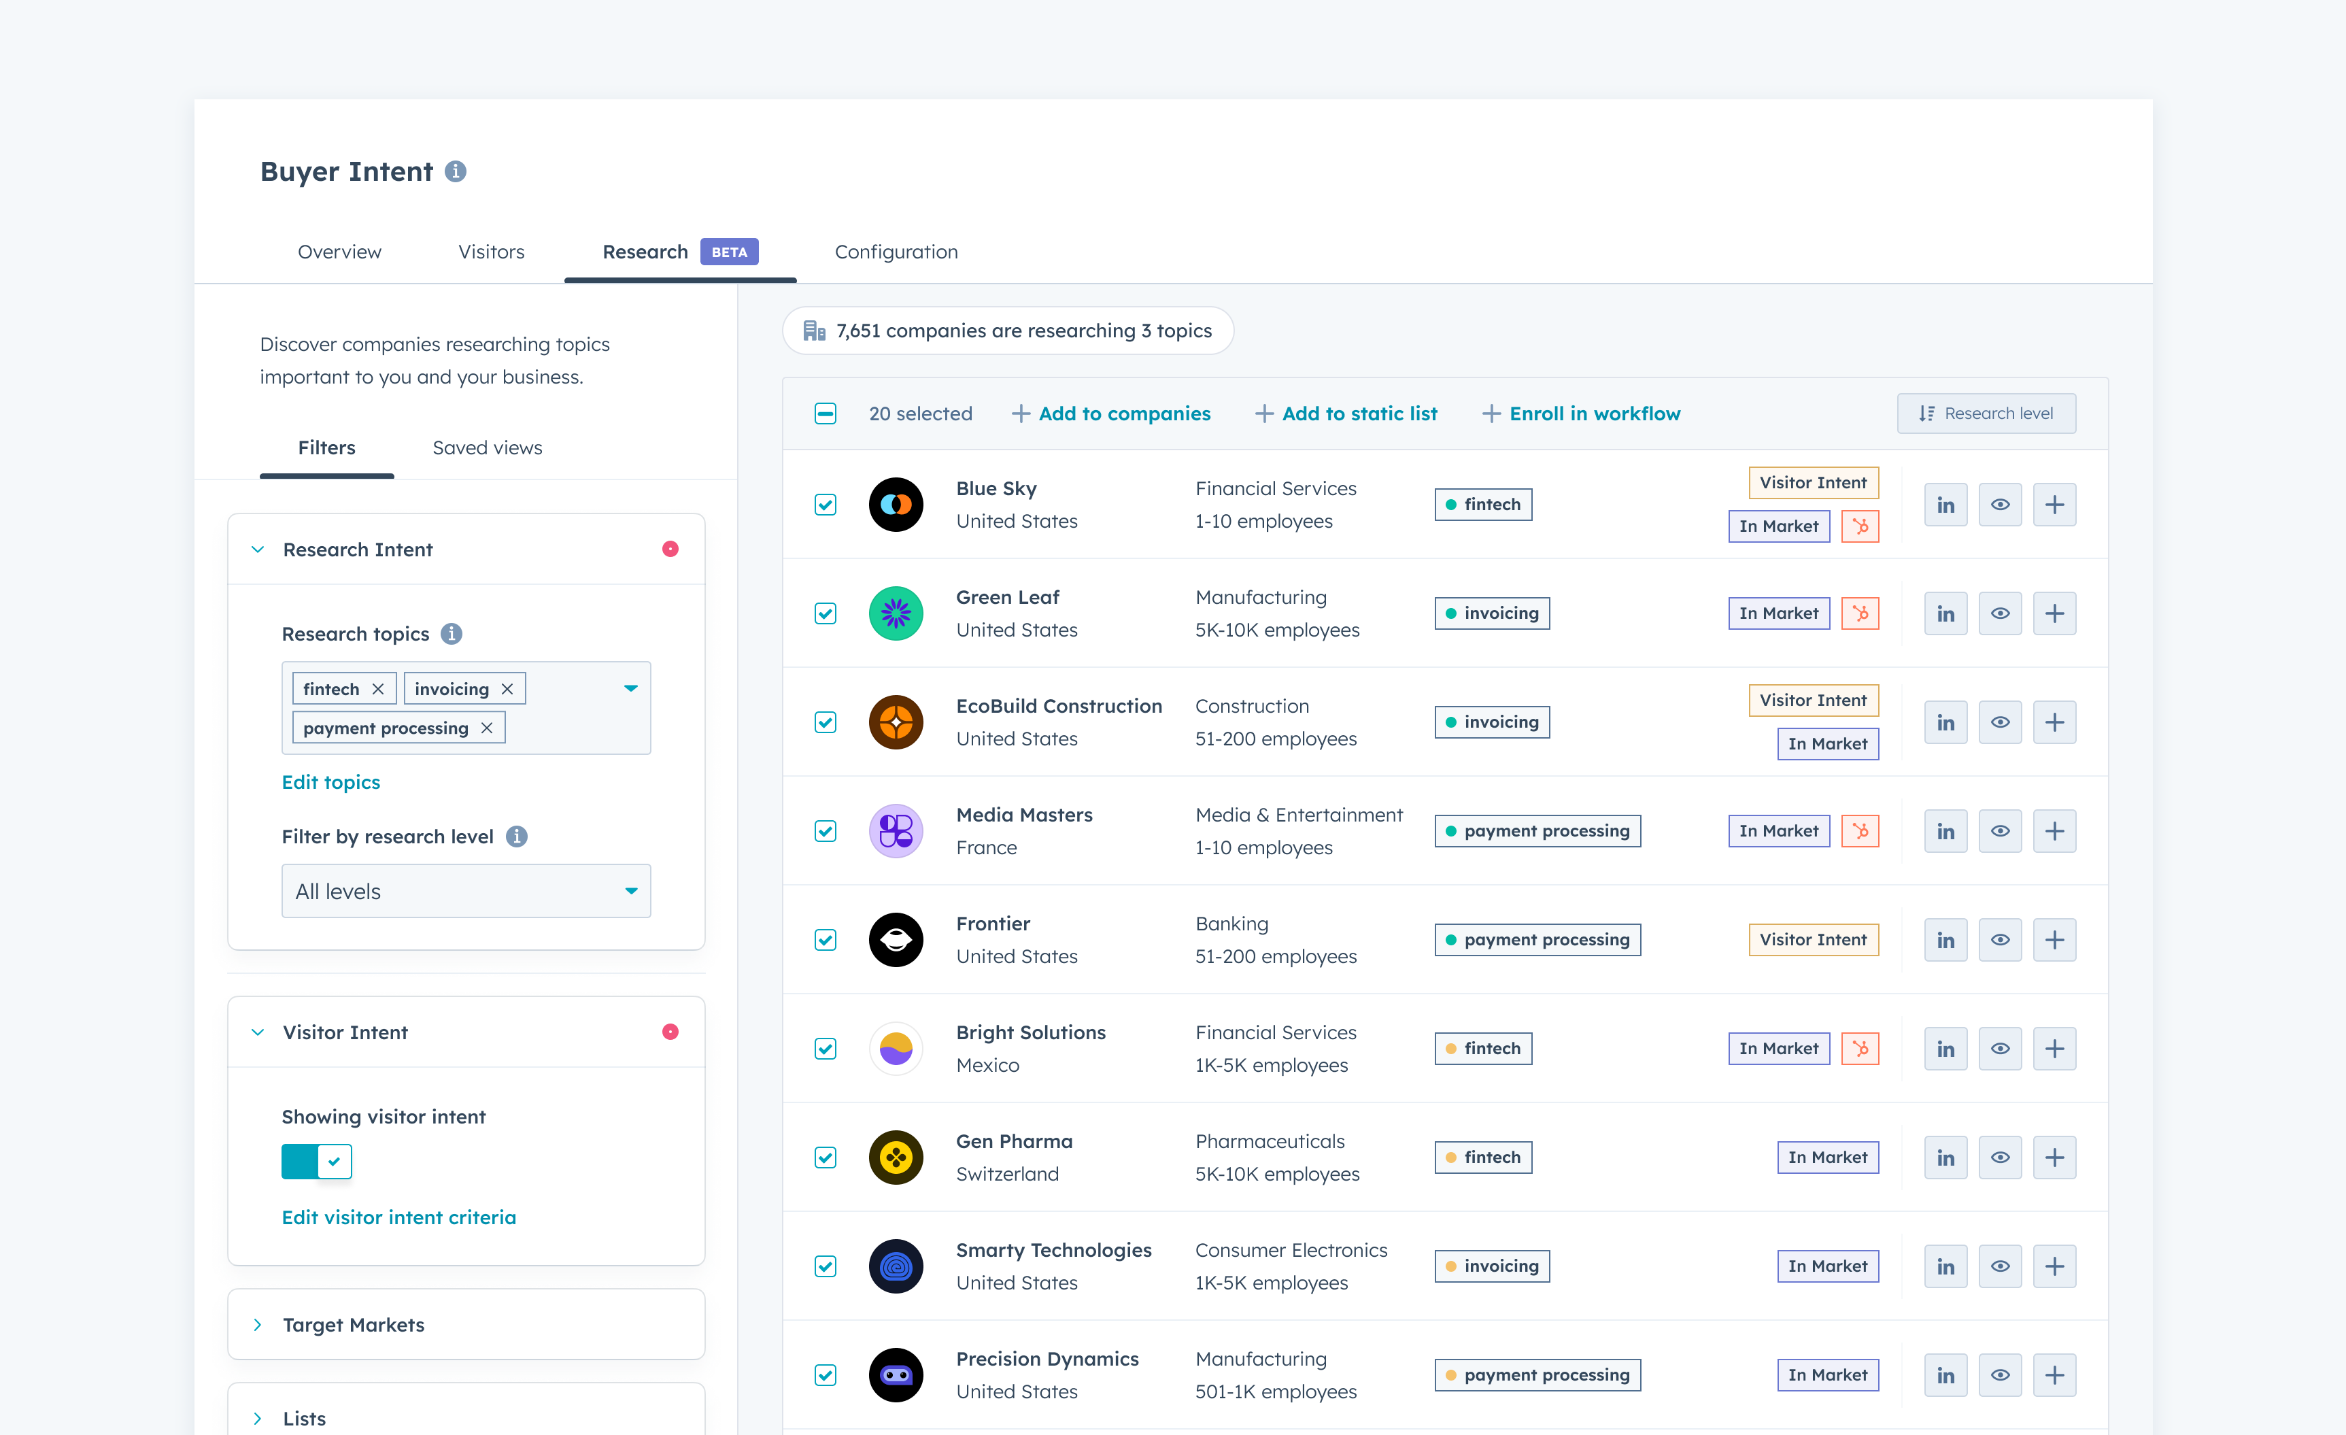Open LinkedIn for Gen Pharma
Screen dimensions: 2346x1435
click(x=1945, y=1158)
